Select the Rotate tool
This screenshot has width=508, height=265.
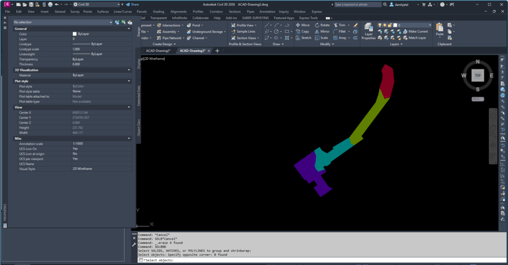pos(322,25)
